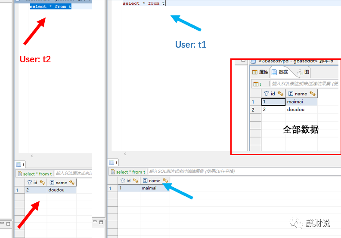
Task: Sort by id in t1 user's result grid
Action: point(136,180)
